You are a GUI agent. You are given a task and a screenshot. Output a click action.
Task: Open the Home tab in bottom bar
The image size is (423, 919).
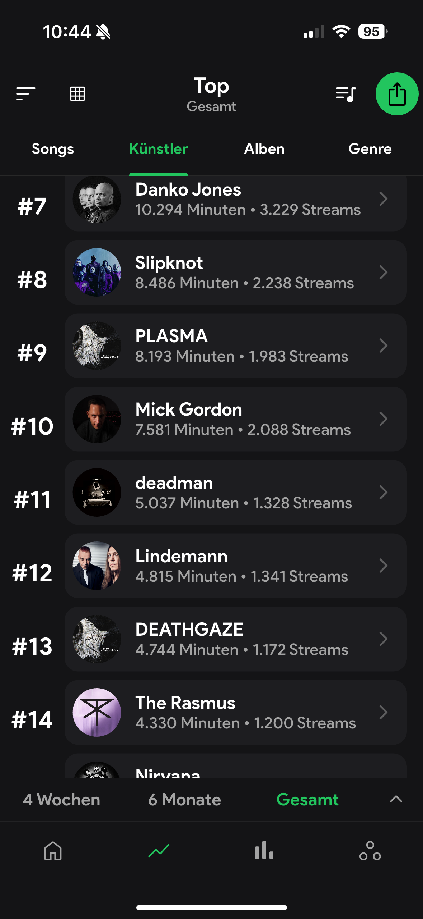coord(53,851)
